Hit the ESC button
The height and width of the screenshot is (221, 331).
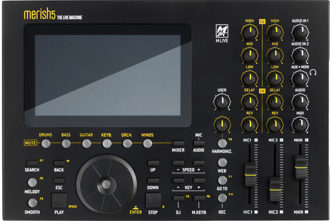pos(59,181)
